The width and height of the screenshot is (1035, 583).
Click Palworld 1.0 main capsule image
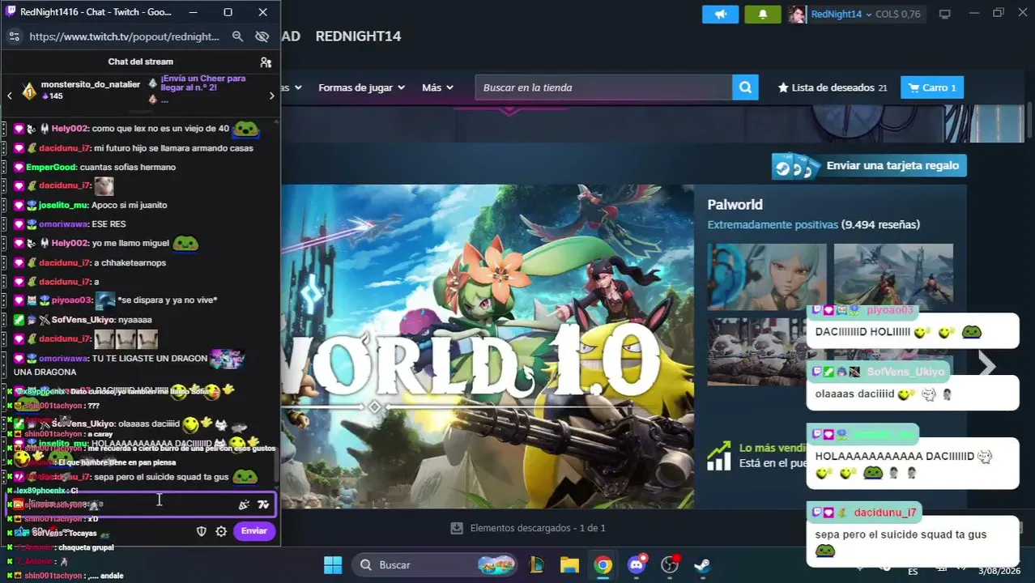(488, 347)
